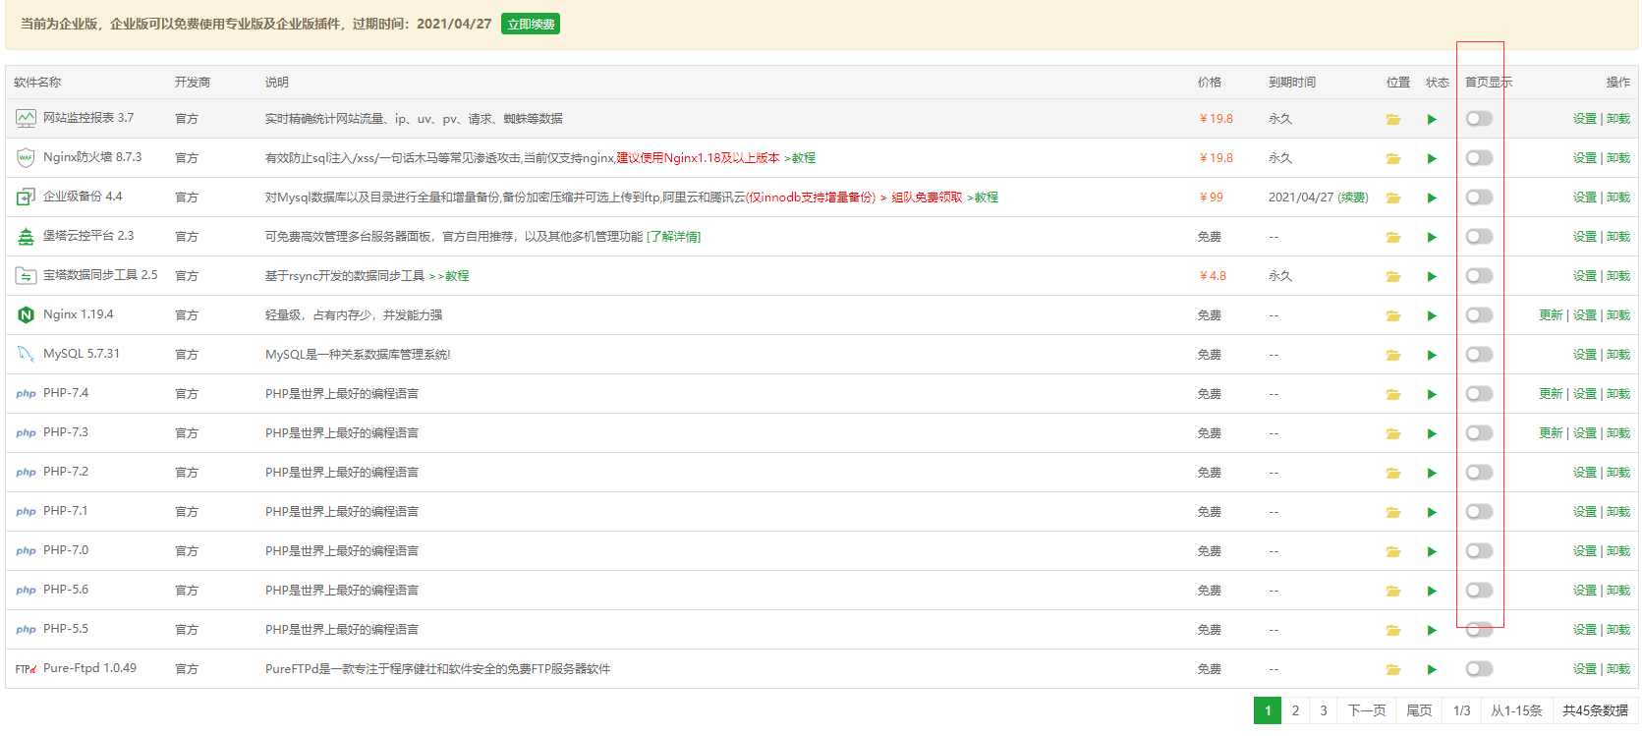1642x736 pixels.
Task: Click running status arrow for PHP-7.0
Action: [1432, 551]
